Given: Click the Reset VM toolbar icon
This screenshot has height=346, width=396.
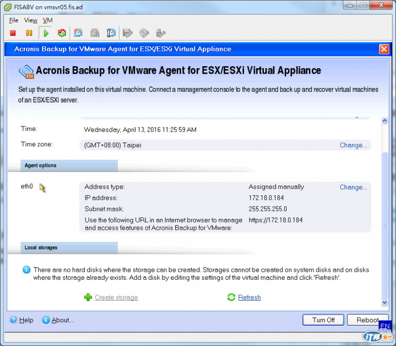Looking at the screenshot, I should click(61, 33).
